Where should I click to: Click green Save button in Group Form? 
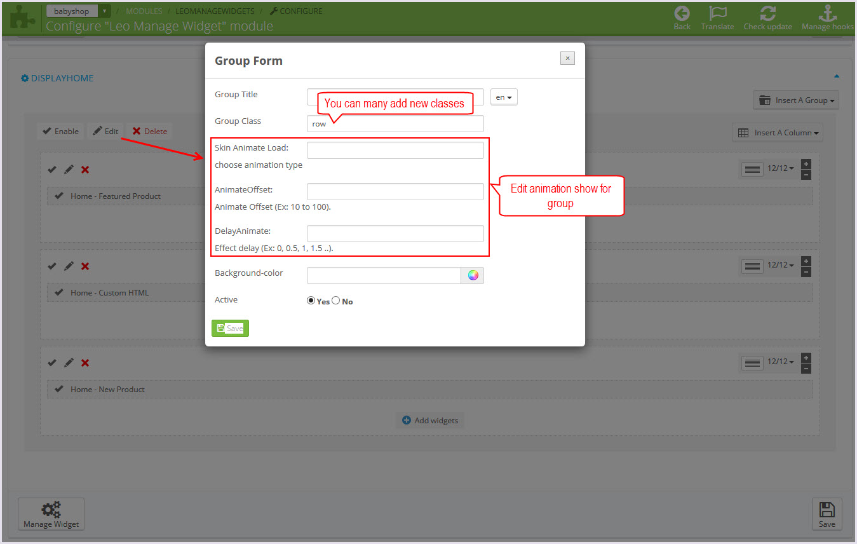coord(230,328)
